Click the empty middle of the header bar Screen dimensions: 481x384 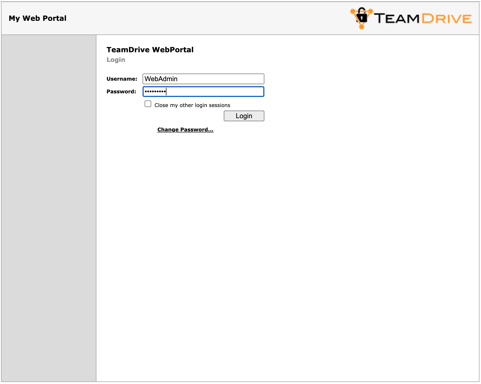tap(203, 18)
